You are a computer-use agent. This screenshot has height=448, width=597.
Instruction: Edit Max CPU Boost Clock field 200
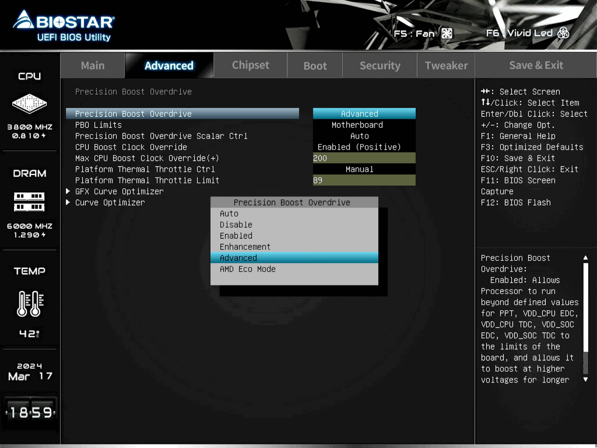364,158
